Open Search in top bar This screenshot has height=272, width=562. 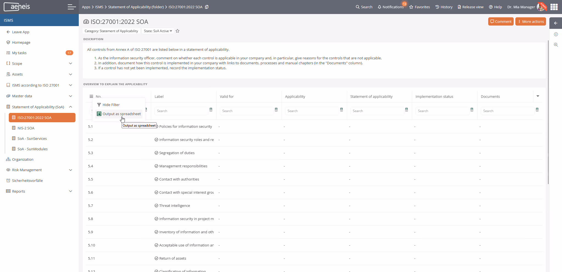(364, 7)
